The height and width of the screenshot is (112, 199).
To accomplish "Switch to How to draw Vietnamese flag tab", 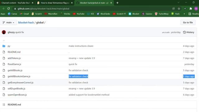I will 55,3.
